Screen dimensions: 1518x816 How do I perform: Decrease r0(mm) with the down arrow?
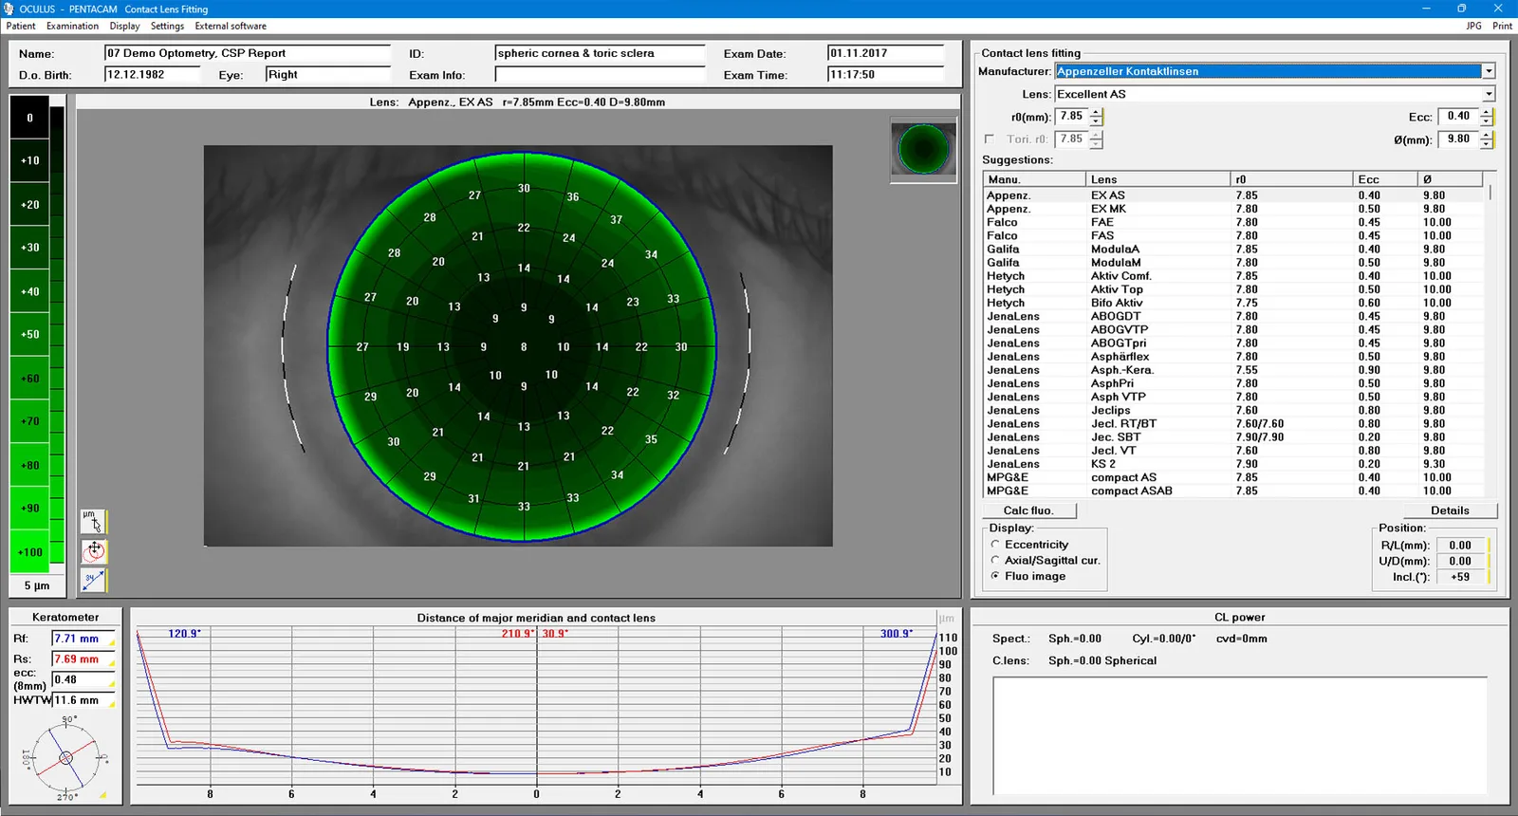[1096, 121]
